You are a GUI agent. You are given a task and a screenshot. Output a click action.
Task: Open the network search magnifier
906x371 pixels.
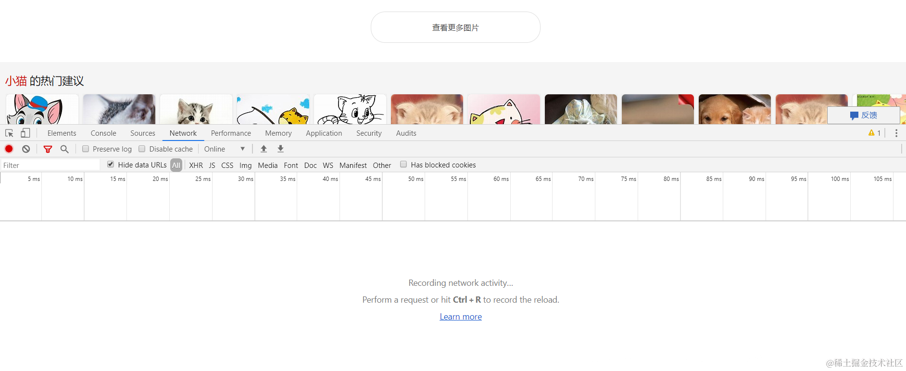(64, 149)
